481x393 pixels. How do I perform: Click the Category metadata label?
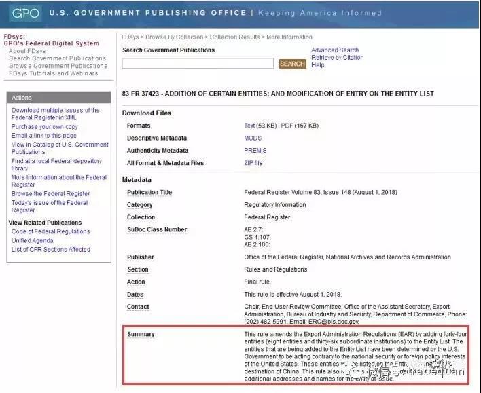pyautogui.click(x=139, y=205)
